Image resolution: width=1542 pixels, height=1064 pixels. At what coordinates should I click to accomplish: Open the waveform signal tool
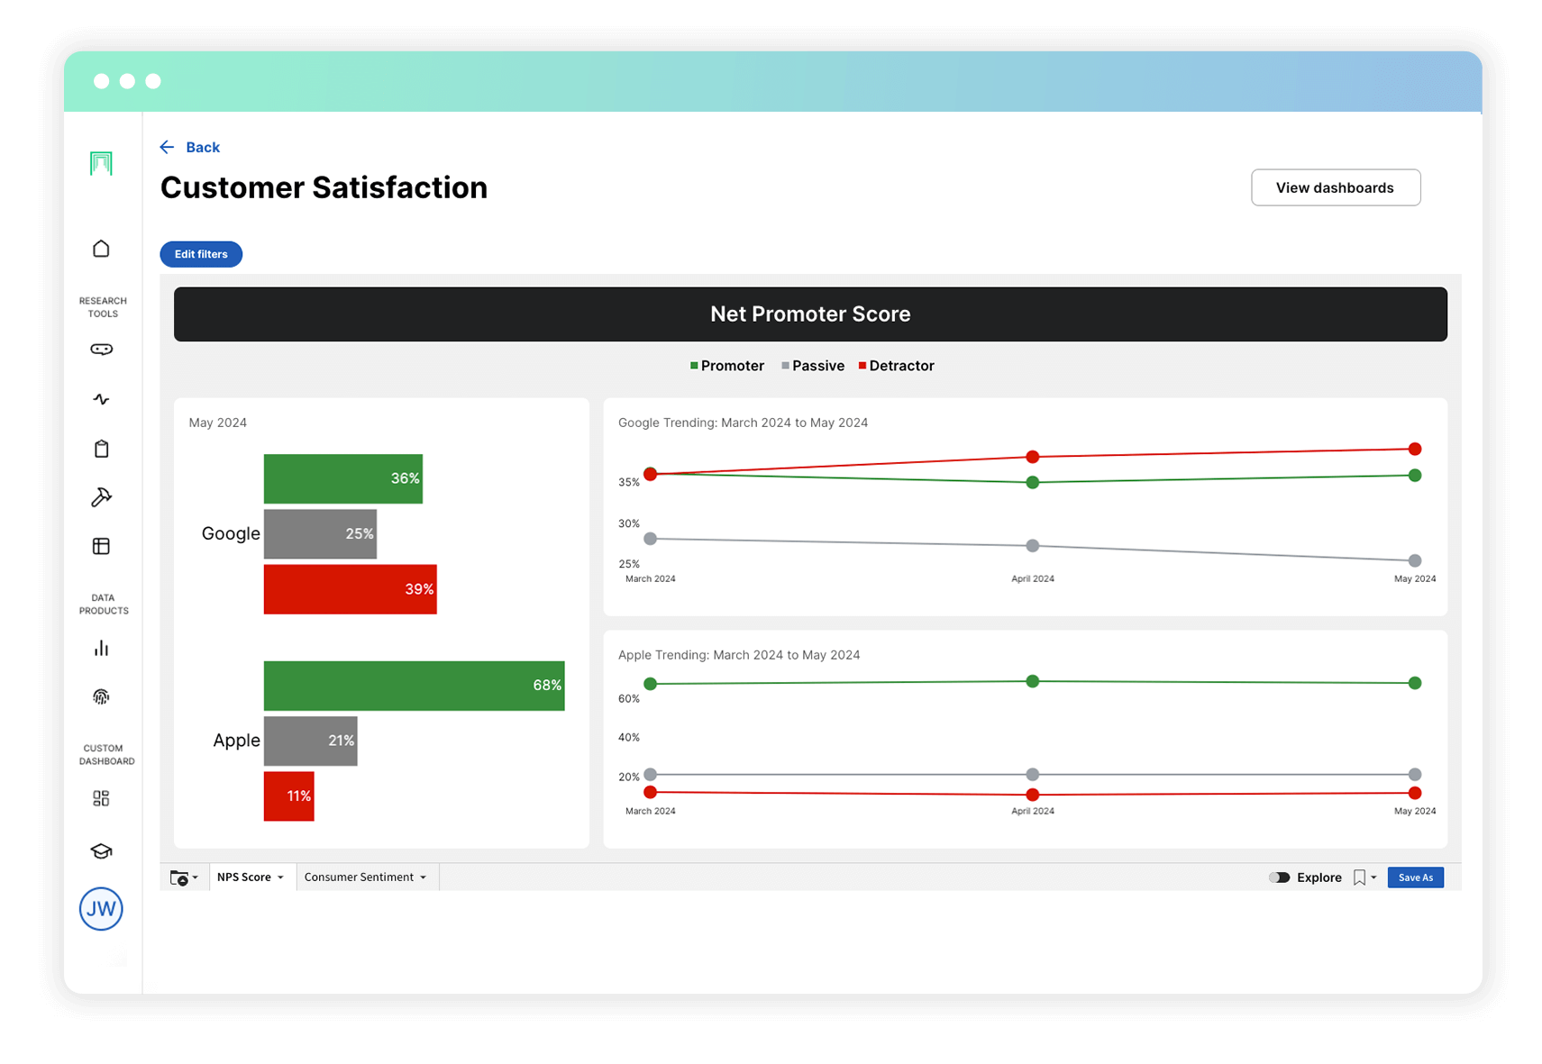tap(101, 399)
